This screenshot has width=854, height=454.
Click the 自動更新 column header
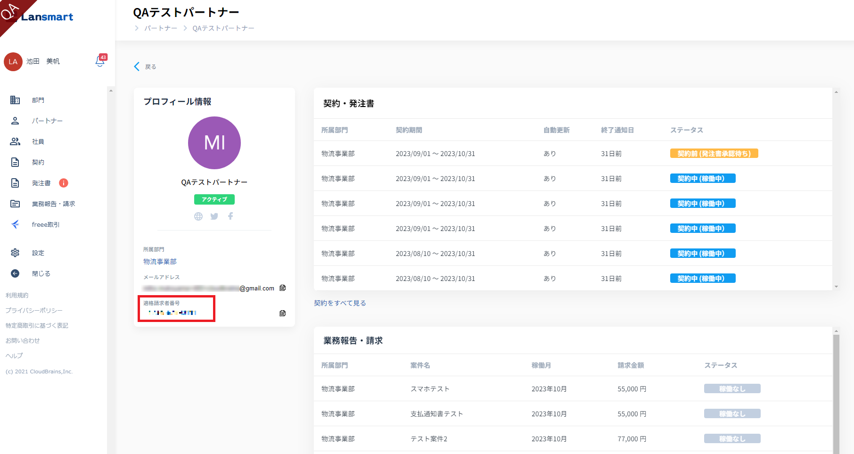click(557, 130)
